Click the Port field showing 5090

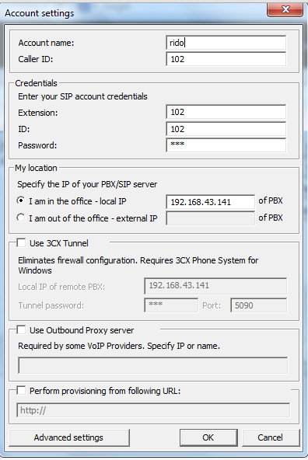tap(259, 305)
